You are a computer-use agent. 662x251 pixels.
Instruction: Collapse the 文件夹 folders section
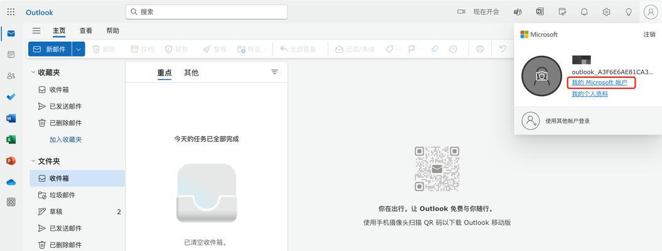coord(33,161)
